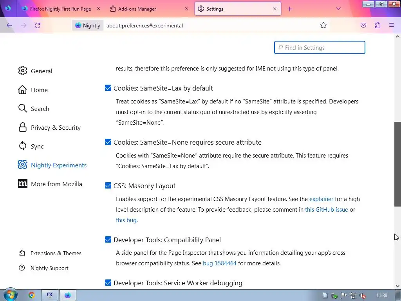This screenshot has width=401, height=301.
Task: Toggle Developer Tools: Compatibility Panel checkbox
Action: coord(108,239)
